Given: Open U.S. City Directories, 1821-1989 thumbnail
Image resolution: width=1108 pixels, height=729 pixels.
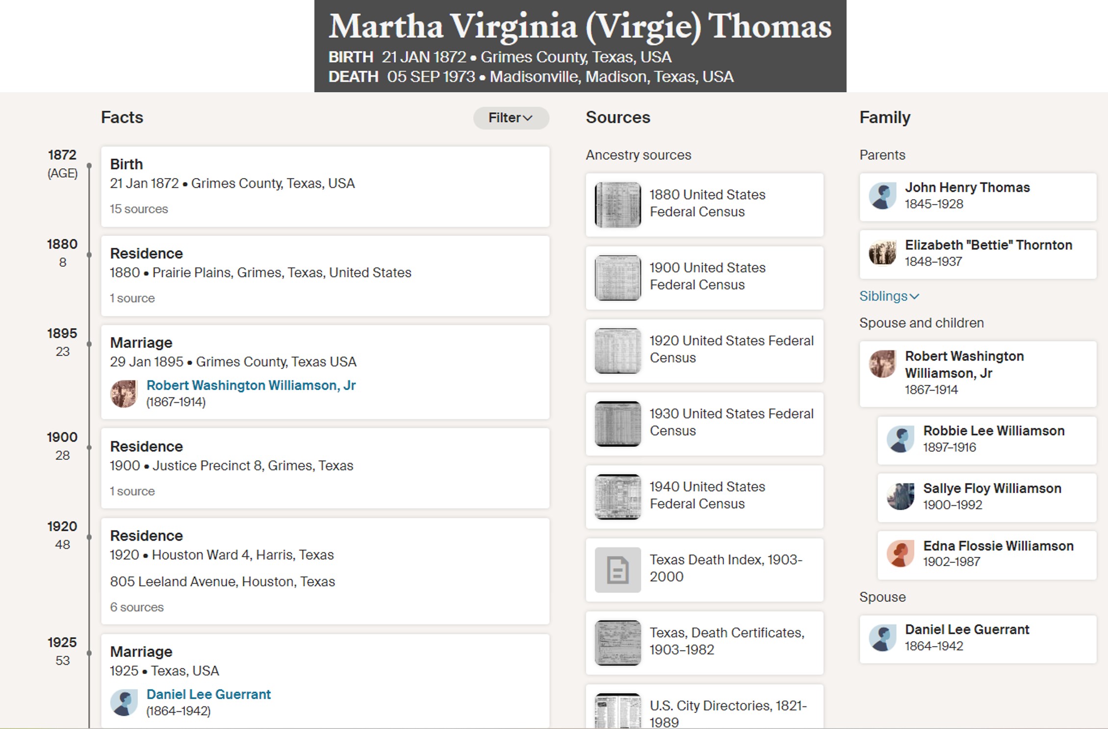Looking at the screenshot, I should (618, 711).
